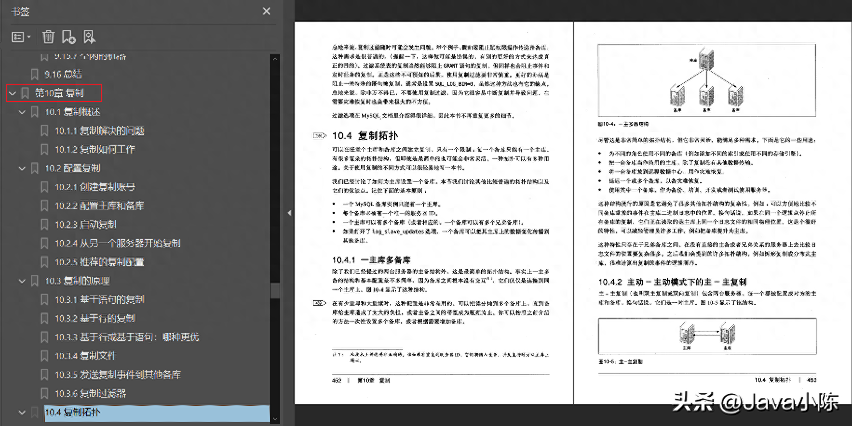Click bookmark icon beside 10.2.4 从另一个服务器开始复制

click(x=44, y=243)
